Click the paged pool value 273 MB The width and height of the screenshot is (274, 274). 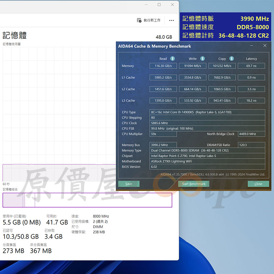[x=13, y=251]
